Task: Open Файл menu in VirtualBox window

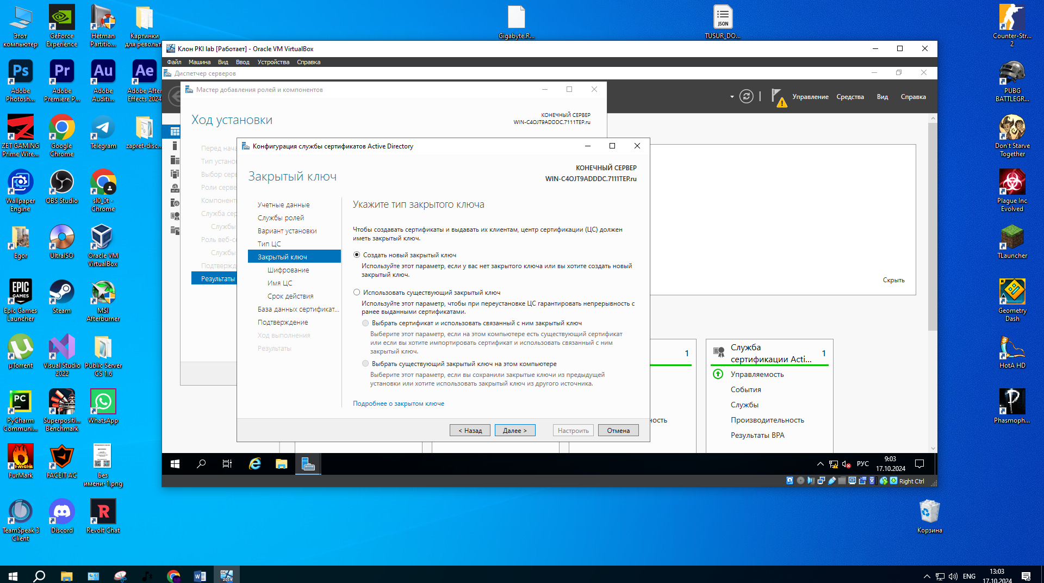Action: 174,62
